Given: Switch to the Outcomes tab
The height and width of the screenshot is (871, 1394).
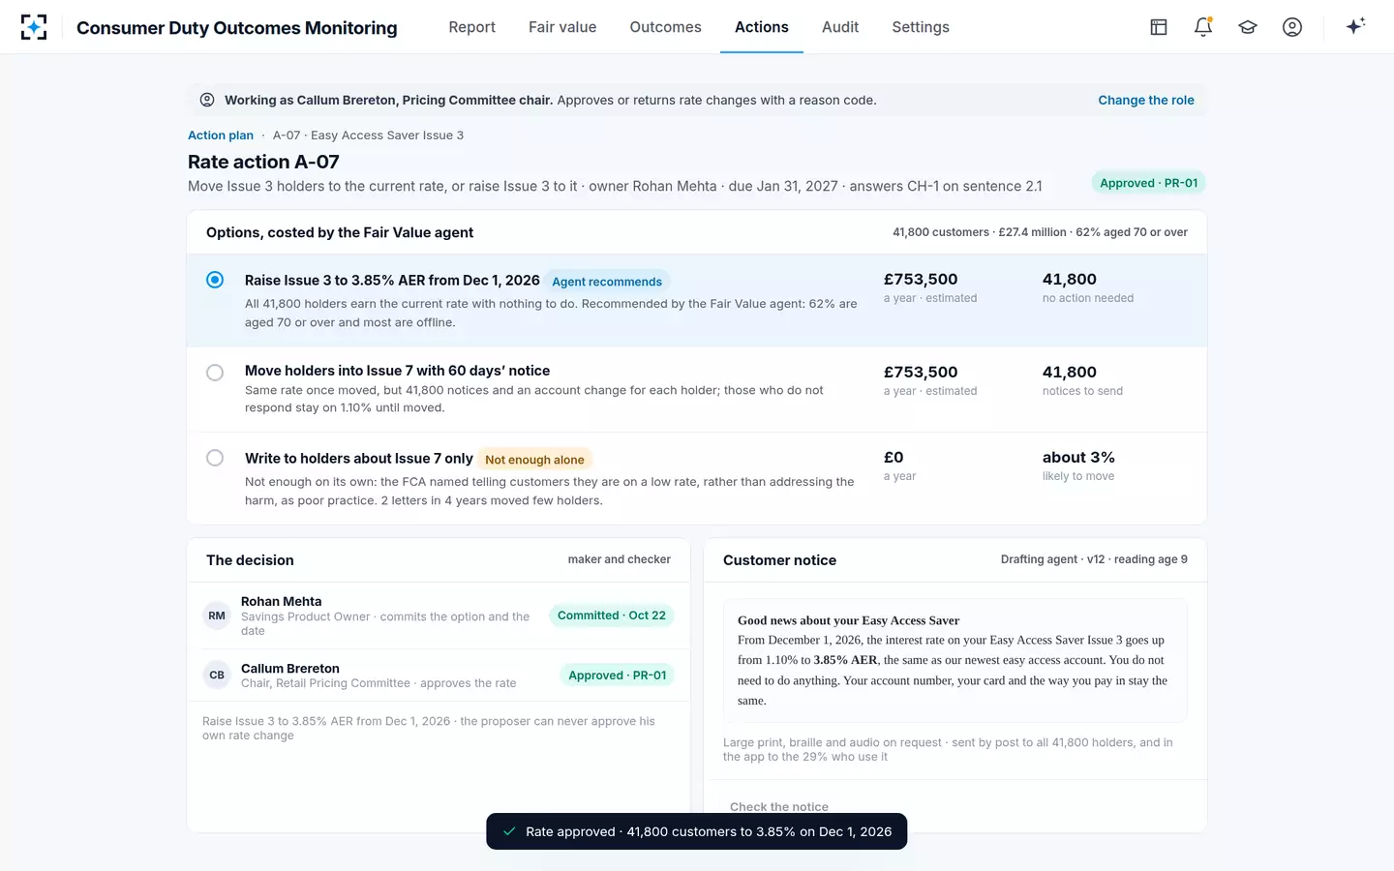Looking at the screenshot, I should tap(665, 27).
